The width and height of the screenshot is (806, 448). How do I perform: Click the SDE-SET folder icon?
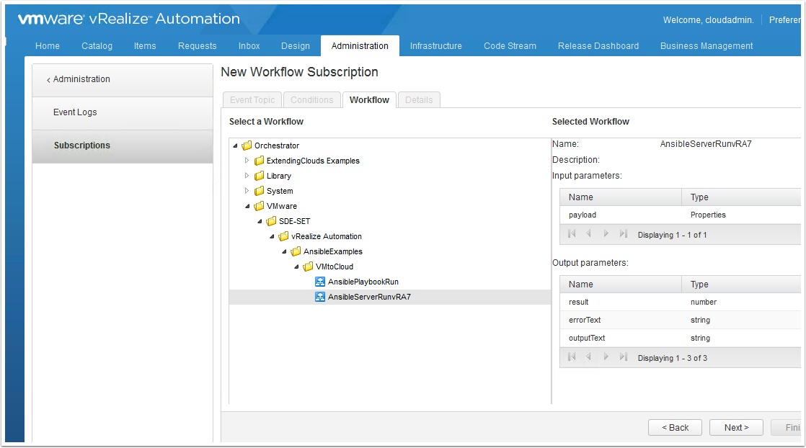271,221
